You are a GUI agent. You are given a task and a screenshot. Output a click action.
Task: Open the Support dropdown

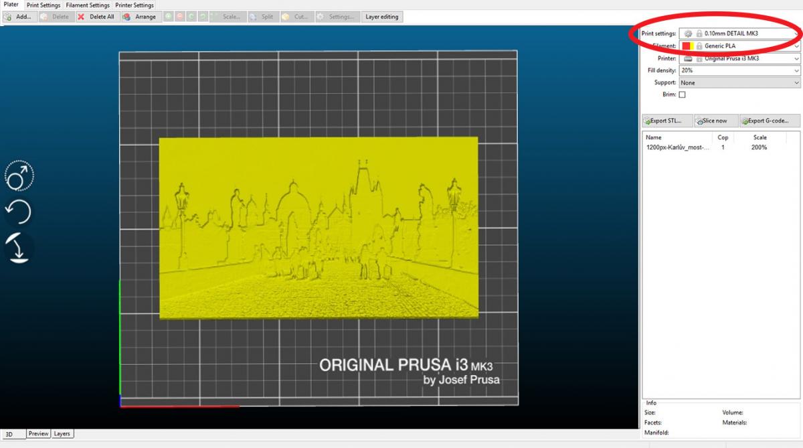pos(739,83)
